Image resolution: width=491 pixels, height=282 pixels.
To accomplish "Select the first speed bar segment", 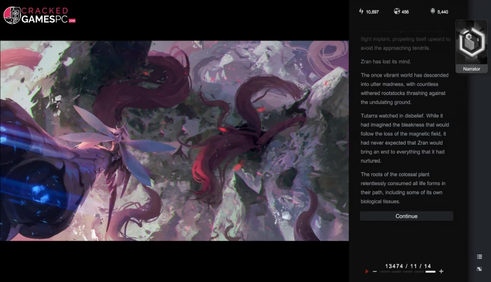I will [385, 272].
